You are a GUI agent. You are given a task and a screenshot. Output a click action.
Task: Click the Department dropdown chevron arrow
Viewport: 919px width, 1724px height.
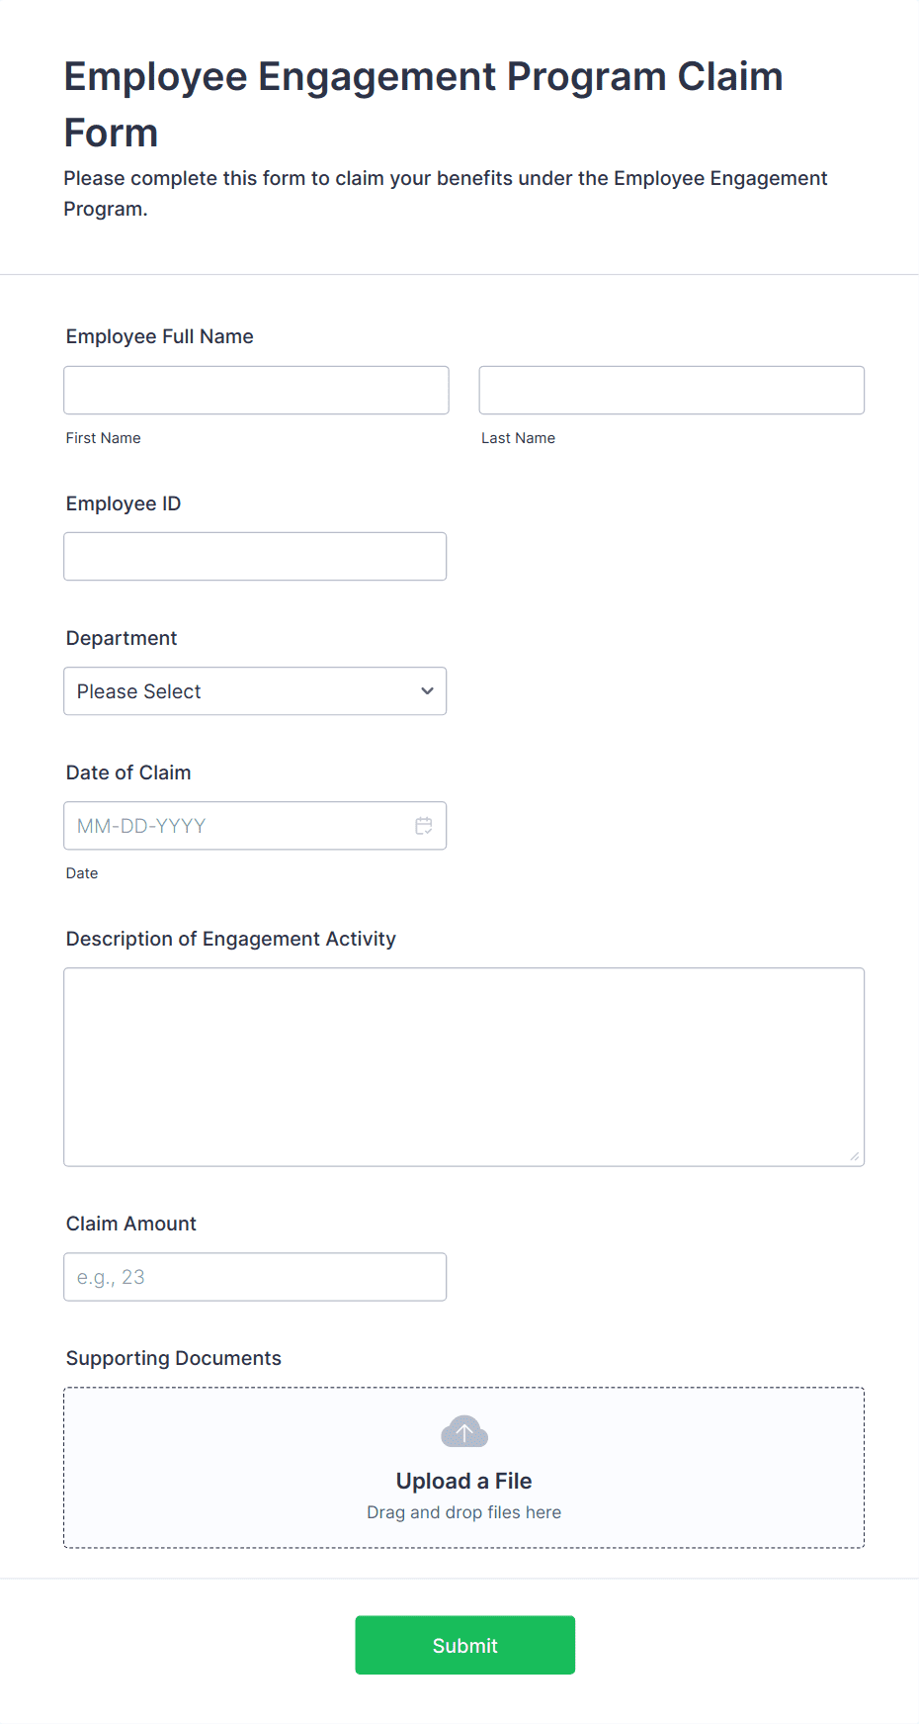[427, 691]
